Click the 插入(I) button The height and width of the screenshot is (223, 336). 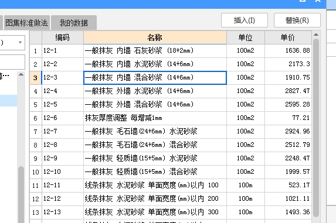click(x=245, y=20)
